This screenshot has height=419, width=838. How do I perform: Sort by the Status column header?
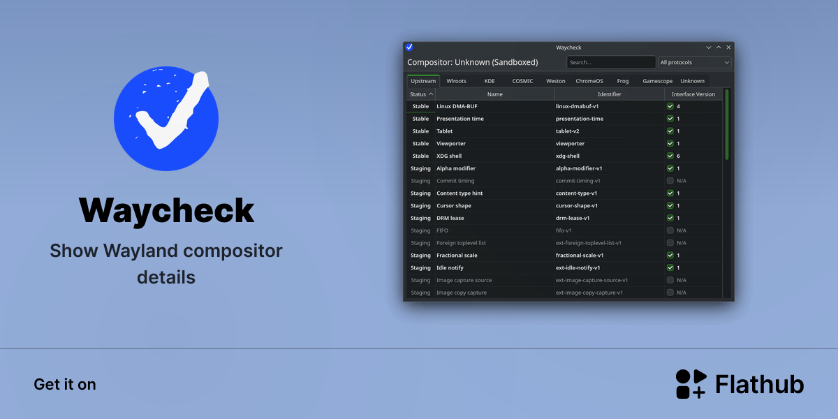click(x=421, y=94)
